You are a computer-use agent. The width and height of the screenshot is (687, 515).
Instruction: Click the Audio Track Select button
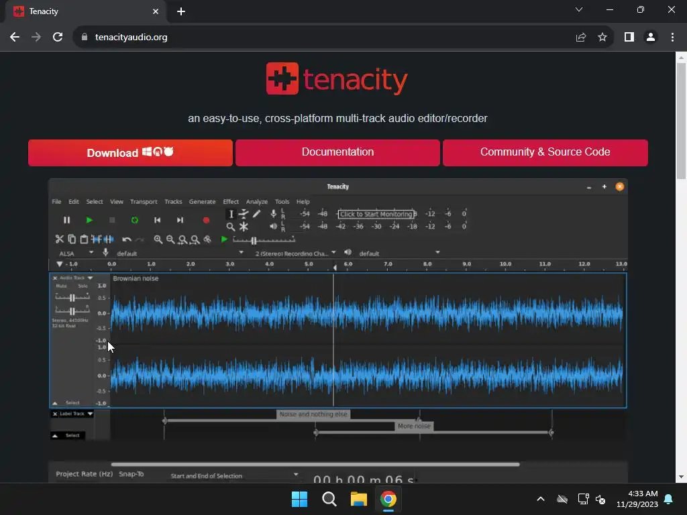click(x=72, y=403)
